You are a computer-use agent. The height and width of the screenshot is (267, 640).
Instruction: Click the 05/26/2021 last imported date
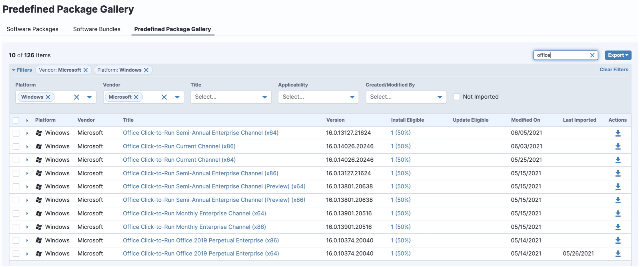(578, 253)
